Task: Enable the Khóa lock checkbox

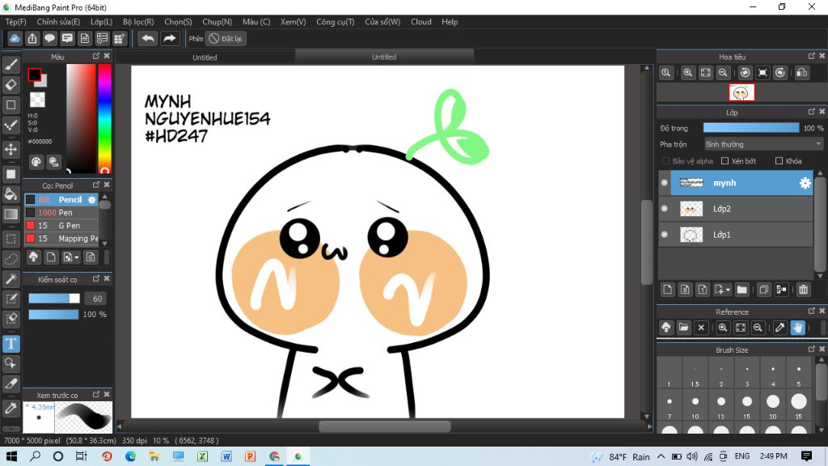Action: click(779, 161)
